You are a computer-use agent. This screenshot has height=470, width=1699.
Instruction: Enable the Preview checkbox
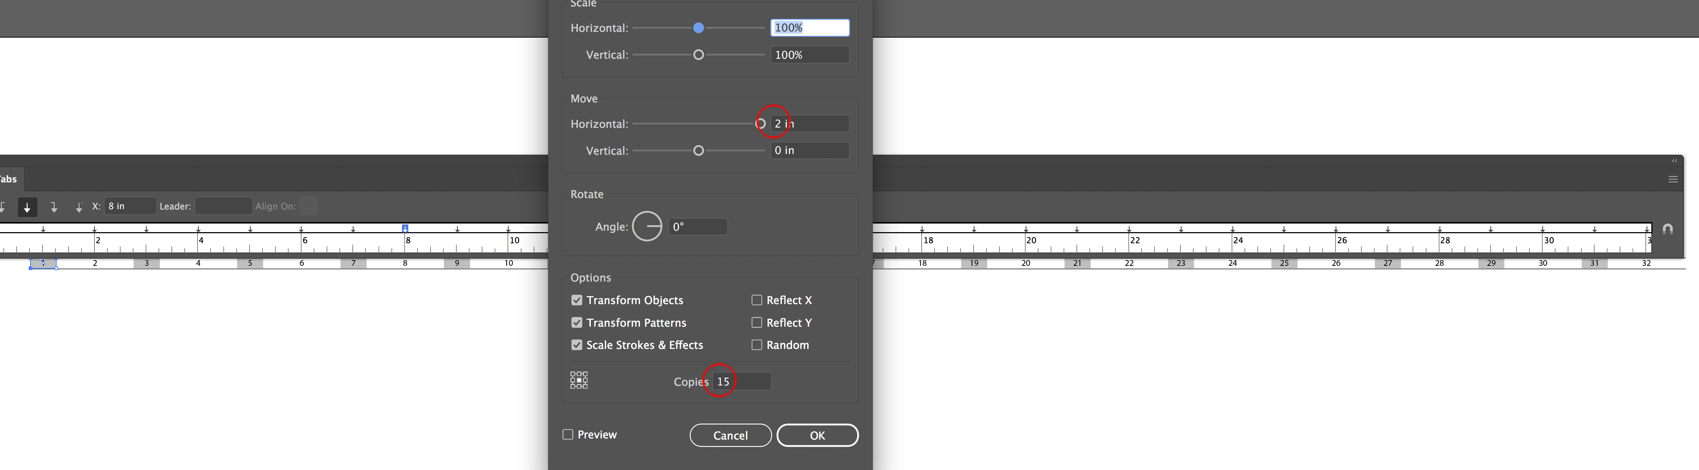coord(568,435)
